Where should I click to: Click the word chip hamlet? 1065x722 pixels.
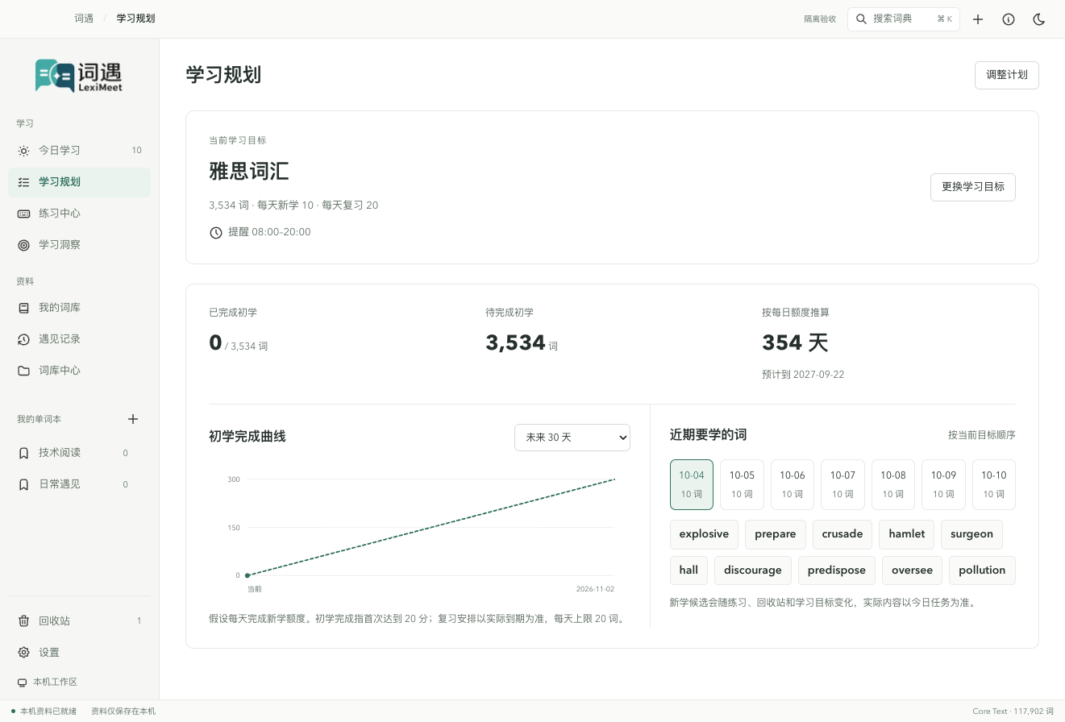[x=907, y=534]
